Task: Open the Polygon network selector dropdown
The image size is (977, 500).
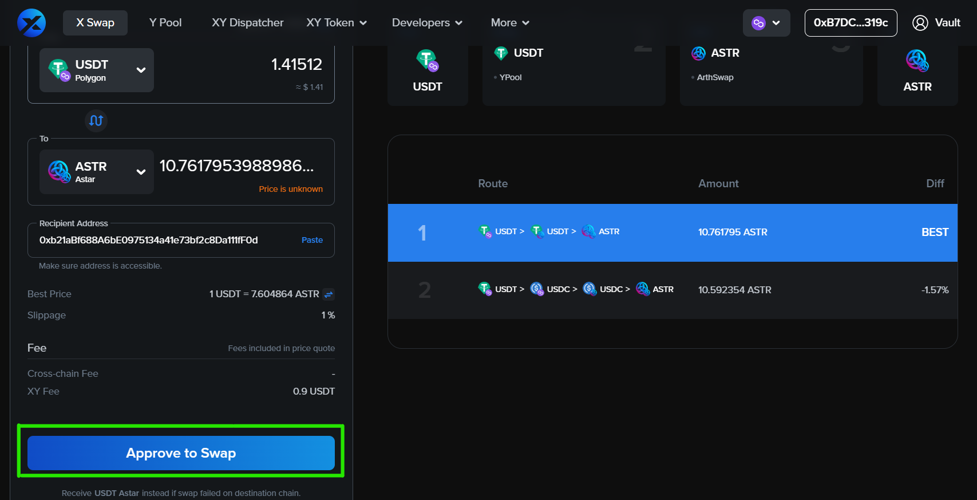Action: pyautogui.click(x=766, y=23)
